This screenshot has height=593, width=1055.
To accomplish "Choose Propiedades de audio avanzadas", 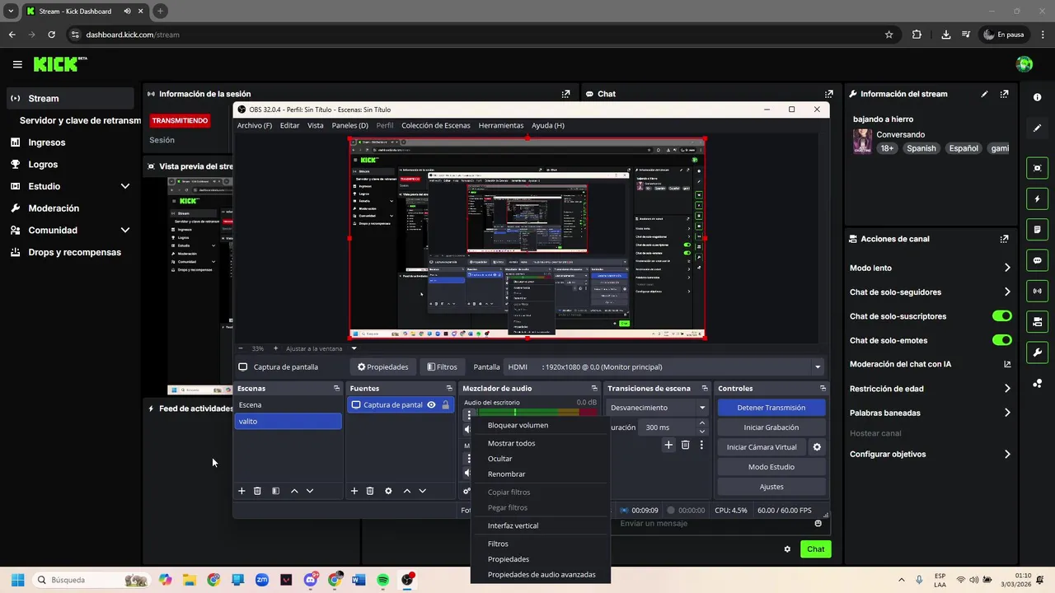I will coord(540,575).
